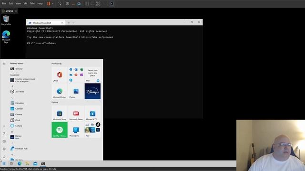Image resolution: width=305 pixels, height=171 pixels.
Task: Launch Calculator from the app list
Action: pos(17,103)
